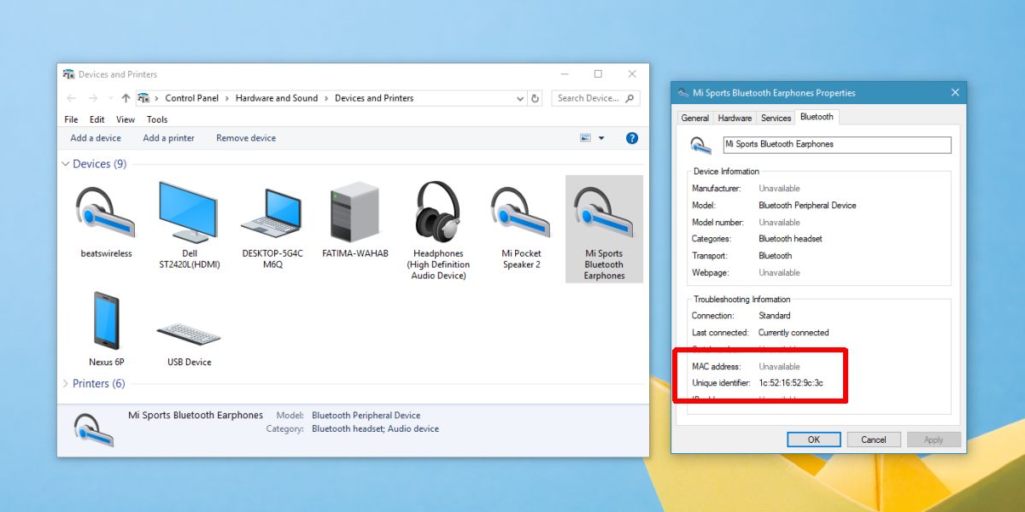The width and height of the screenshot is (1025, 512).
Task: Switch to the General tab
Action: click(x=695, y=118)
